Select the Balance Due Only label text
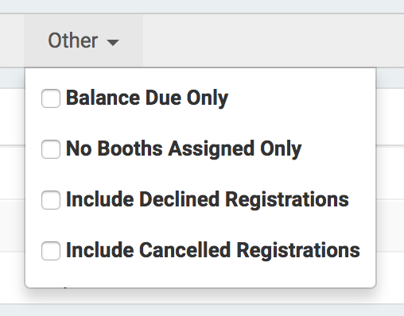Image resolution: width=404 pixels, height=316 pixels. click(x=147, y=98)
